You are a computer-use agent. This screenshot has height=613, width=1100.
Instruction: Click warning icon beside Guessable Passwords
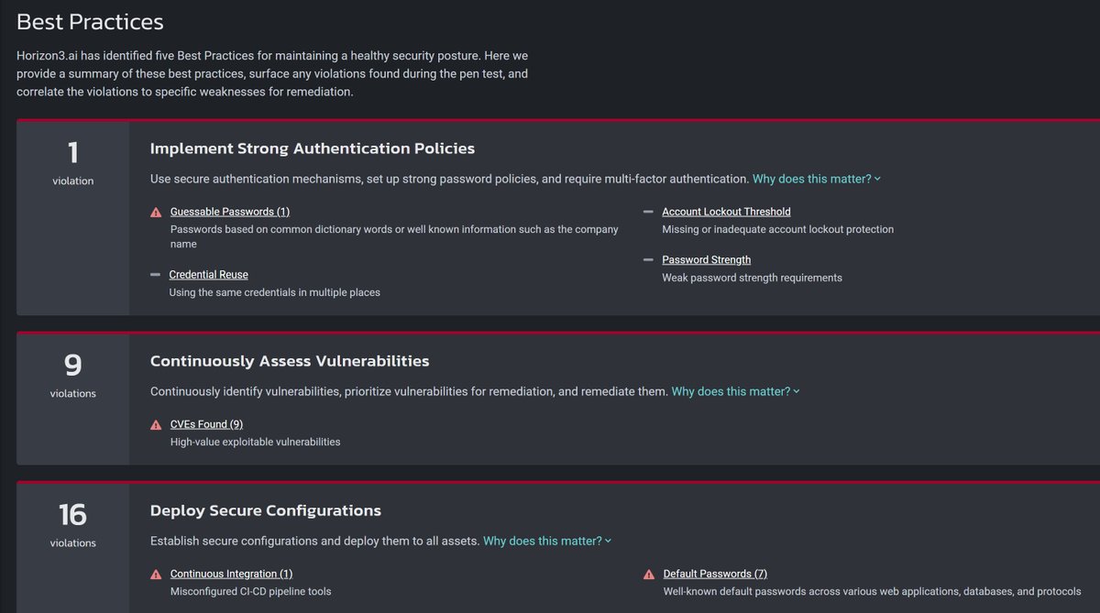tap(156, 213)
